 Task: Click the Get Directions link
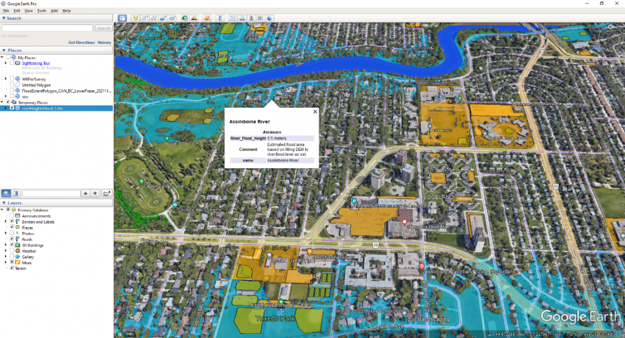(x=81, y=42)
